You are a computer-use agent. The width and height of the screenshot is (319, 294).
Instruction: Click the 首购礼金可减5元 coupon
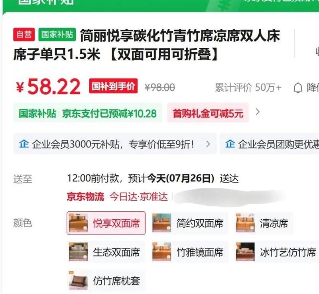pyautogui.click(x=208, y=113)
